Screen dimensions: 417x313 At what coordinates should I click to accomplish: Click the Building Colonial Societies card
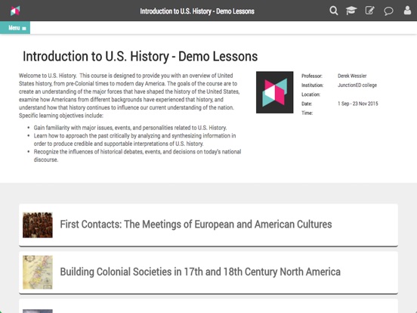click(x=208, y=272)
